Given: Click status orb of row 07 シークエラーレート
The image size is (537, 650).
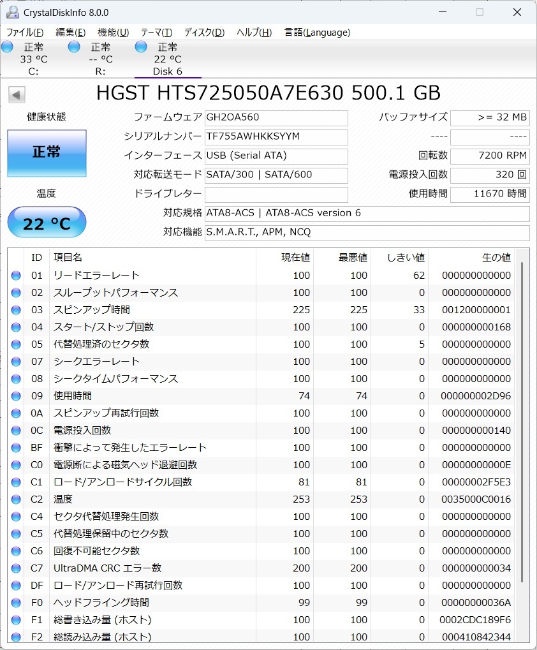Looking at the screenshot, I should [x=16, y=362].
